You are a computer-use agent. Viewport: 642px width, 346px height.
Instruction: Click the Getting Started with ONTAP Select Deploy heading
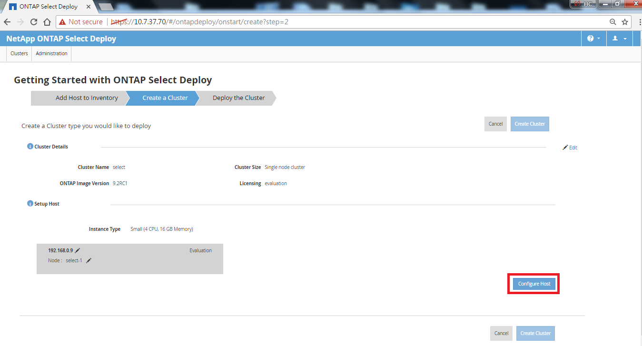113,80
